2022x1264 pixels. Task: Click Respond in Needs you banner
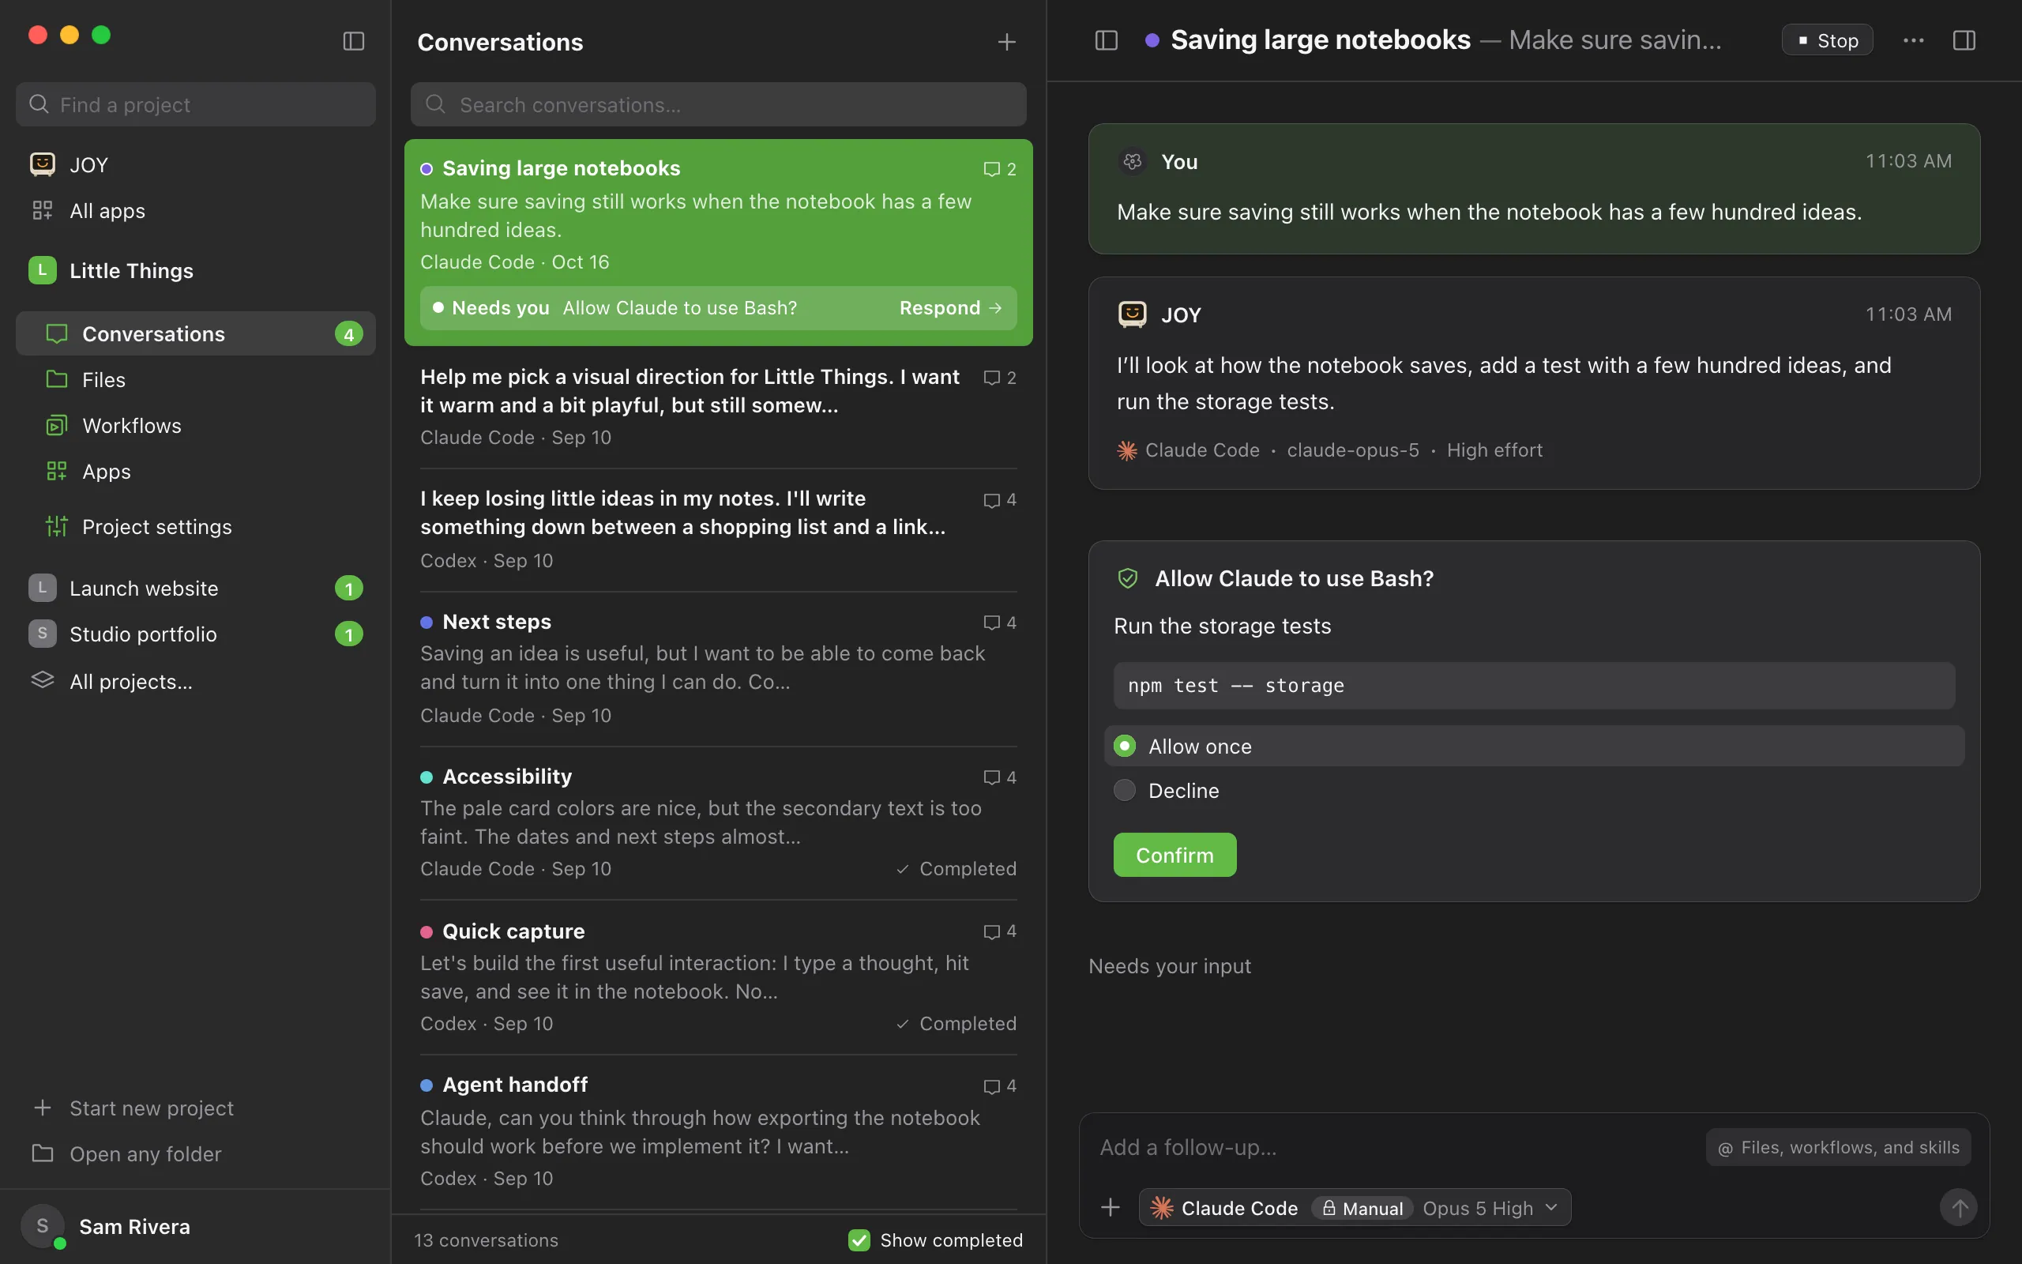coord(951,307)
